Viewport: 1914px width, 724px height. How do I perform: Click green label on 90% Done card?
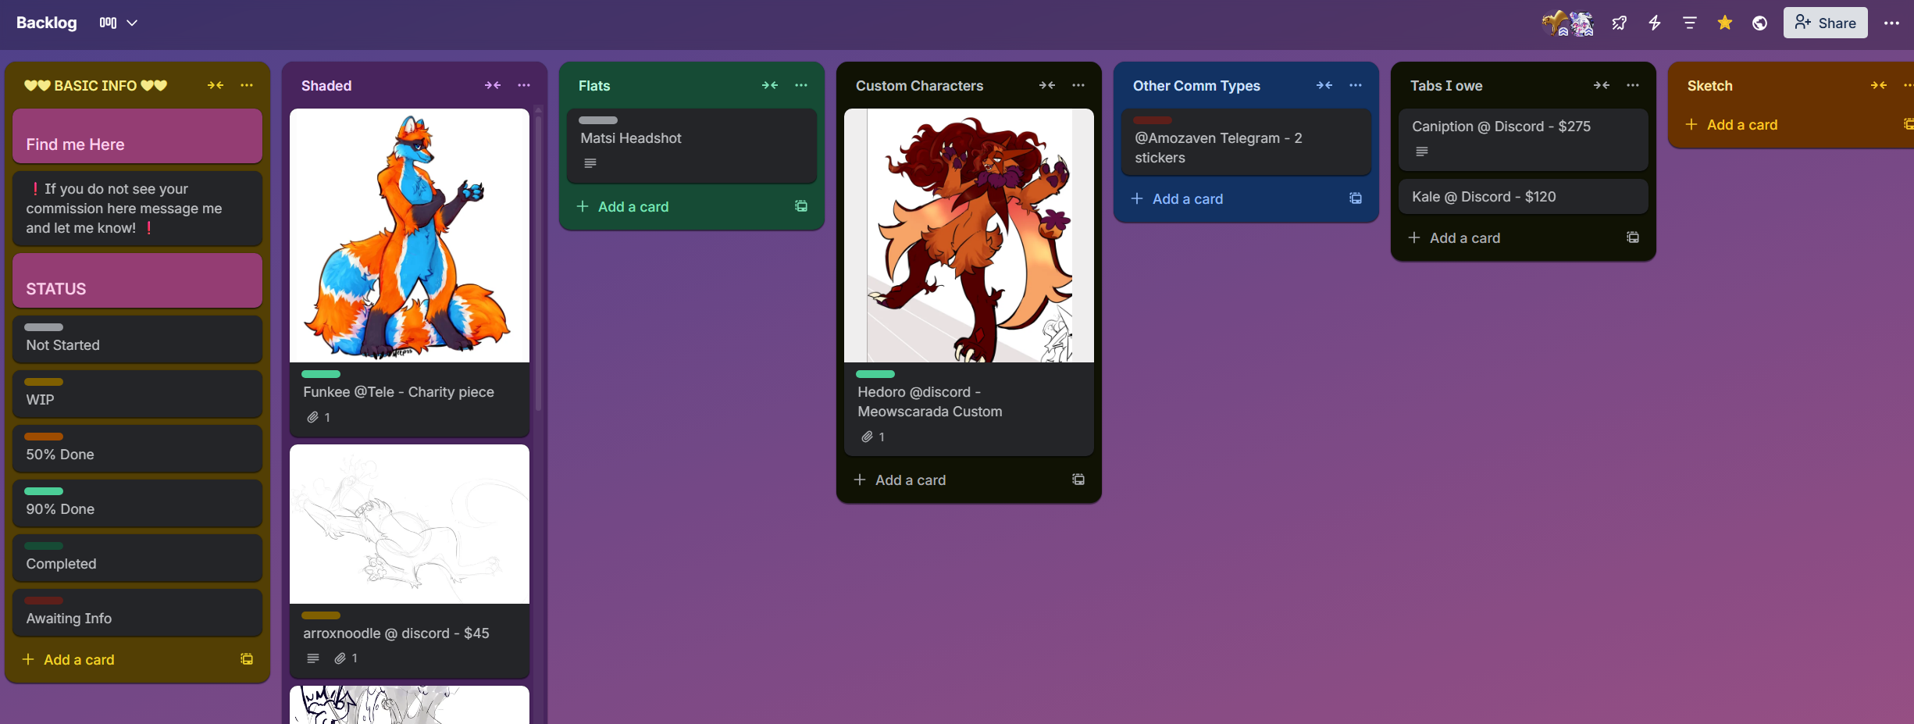click(44, 491)
